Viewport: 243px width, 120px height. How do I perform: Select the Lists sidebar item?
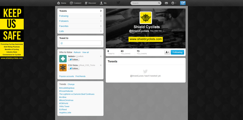(x=80, y=31)
